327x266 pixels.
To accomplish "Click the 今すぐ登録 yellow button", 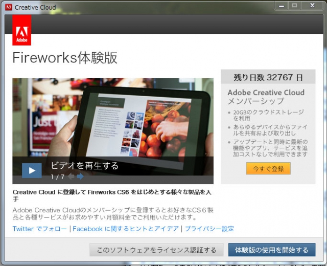I will click(x=268, y=168).
